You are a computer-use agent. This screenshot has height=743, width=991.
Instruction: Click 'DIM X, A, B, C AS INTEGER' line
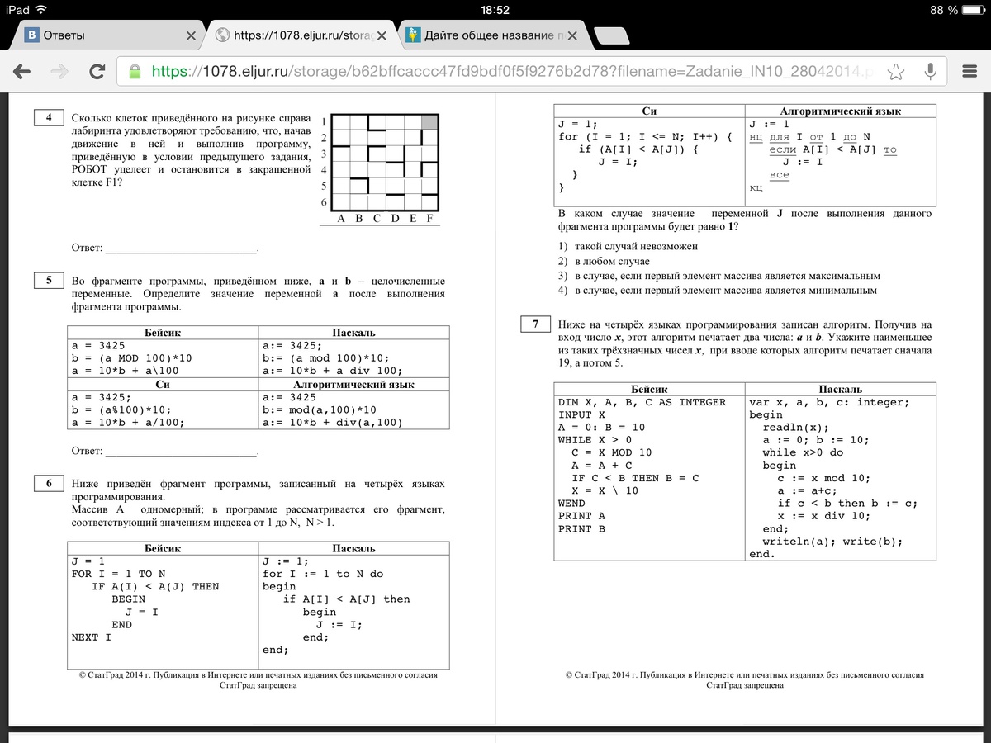642,402
